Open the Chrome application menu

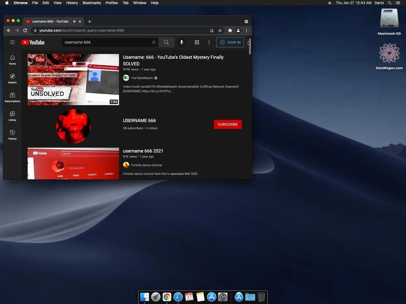click(21, 3)
